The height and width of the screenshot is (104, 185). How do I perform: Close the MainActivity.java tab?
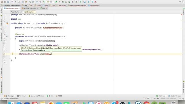click(x=19, y=8)
